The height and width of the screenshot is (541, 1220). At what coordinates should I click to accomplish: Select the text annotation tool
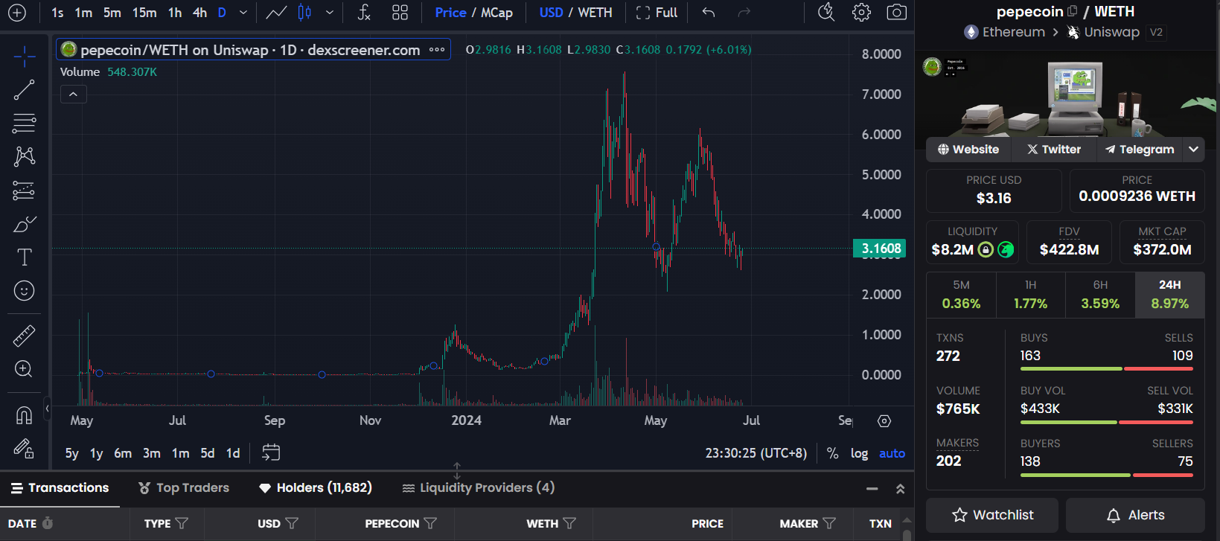click(24, 257)
